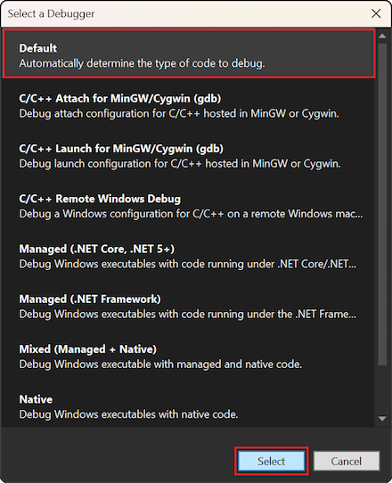
Task: Pick C/C++ Remote Windows Debug
Action: (x=189, y=206)
